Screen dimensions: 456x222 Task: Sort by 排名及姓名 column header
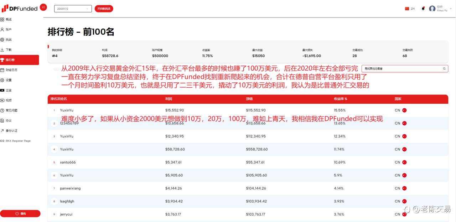59,99
